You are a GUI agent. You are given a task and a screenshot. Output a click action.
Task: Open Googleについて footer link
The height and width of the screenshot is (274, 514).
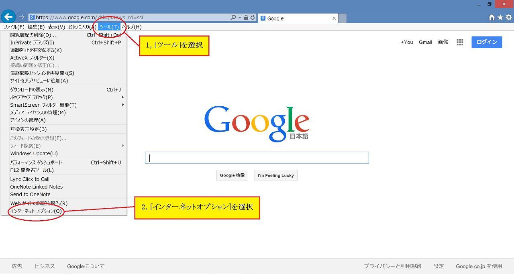(x=86, y=266)
